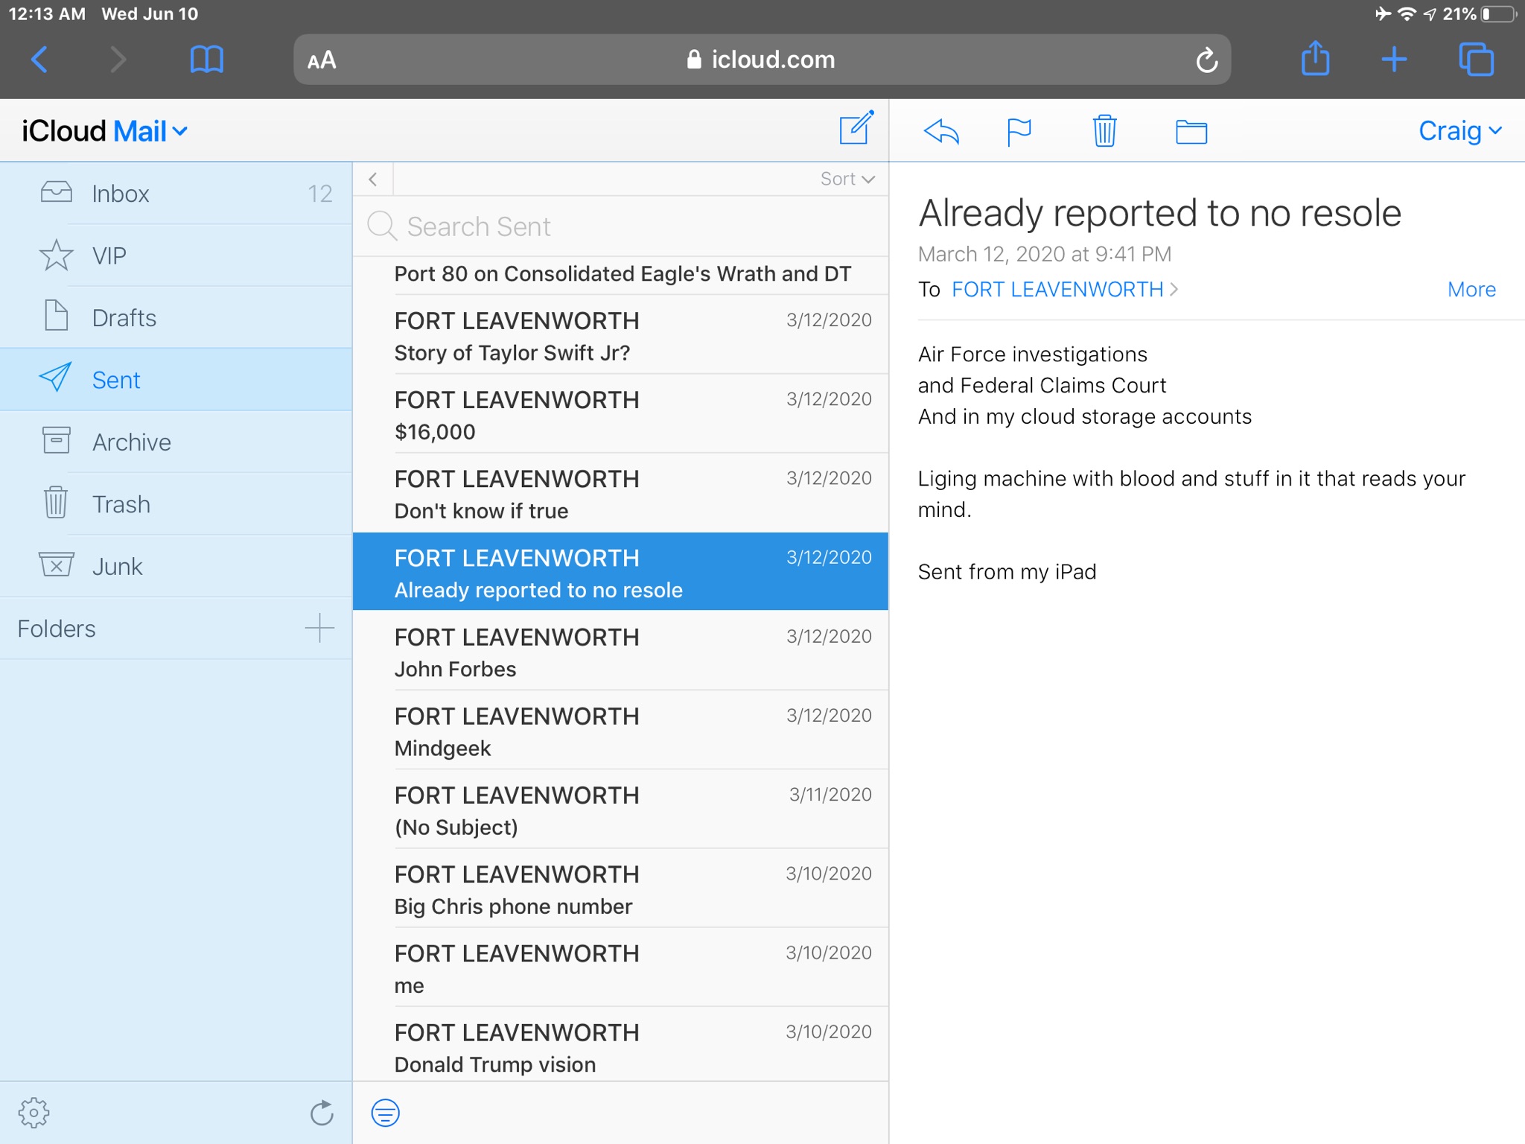Open the "John Forbes" message

[x=621, y=651]
